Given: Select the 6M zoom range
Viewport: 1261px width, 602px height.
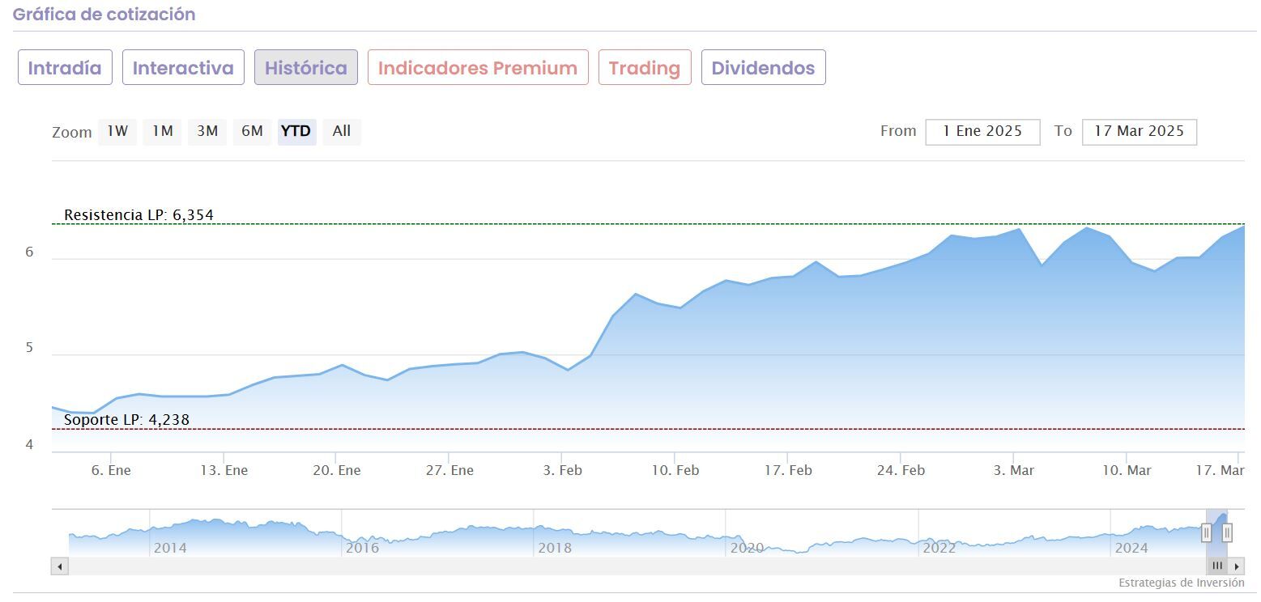Looking at the screenshot, I should pos(252,131).
